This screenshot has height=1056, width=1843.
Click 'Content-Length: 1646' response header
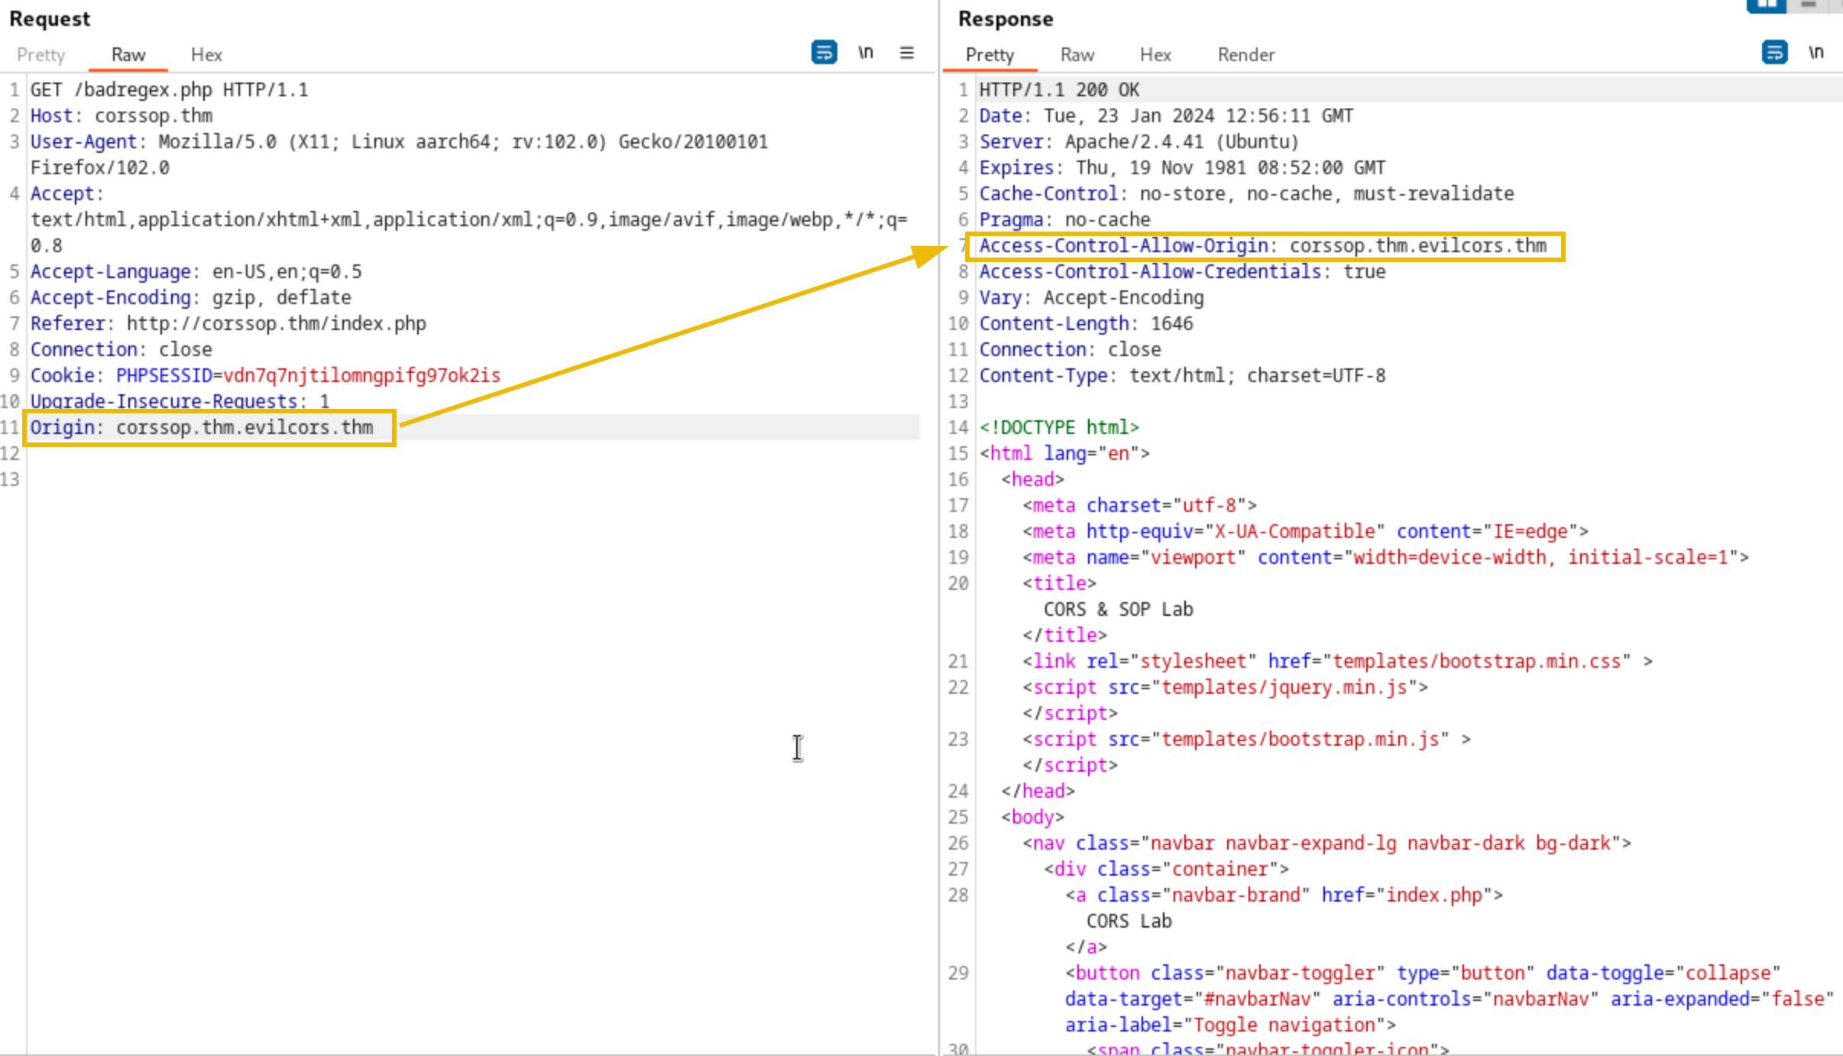(x=1087, y=324)
